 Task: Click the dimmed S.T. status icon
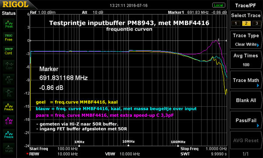(x=9, y=80)
